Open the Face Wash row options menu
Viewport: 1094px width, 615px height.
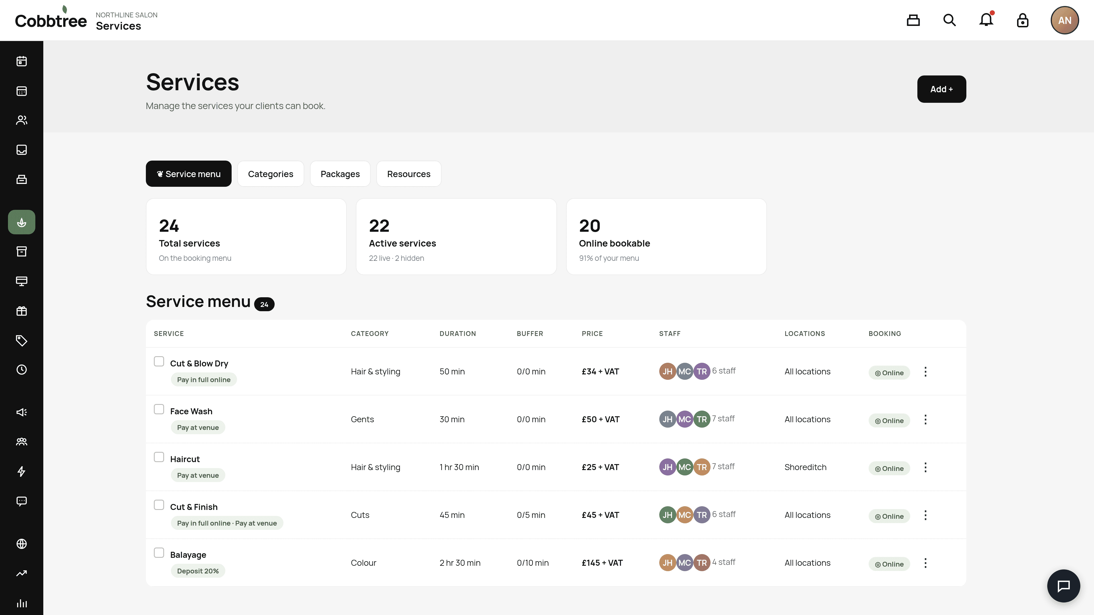click(925, 420)
